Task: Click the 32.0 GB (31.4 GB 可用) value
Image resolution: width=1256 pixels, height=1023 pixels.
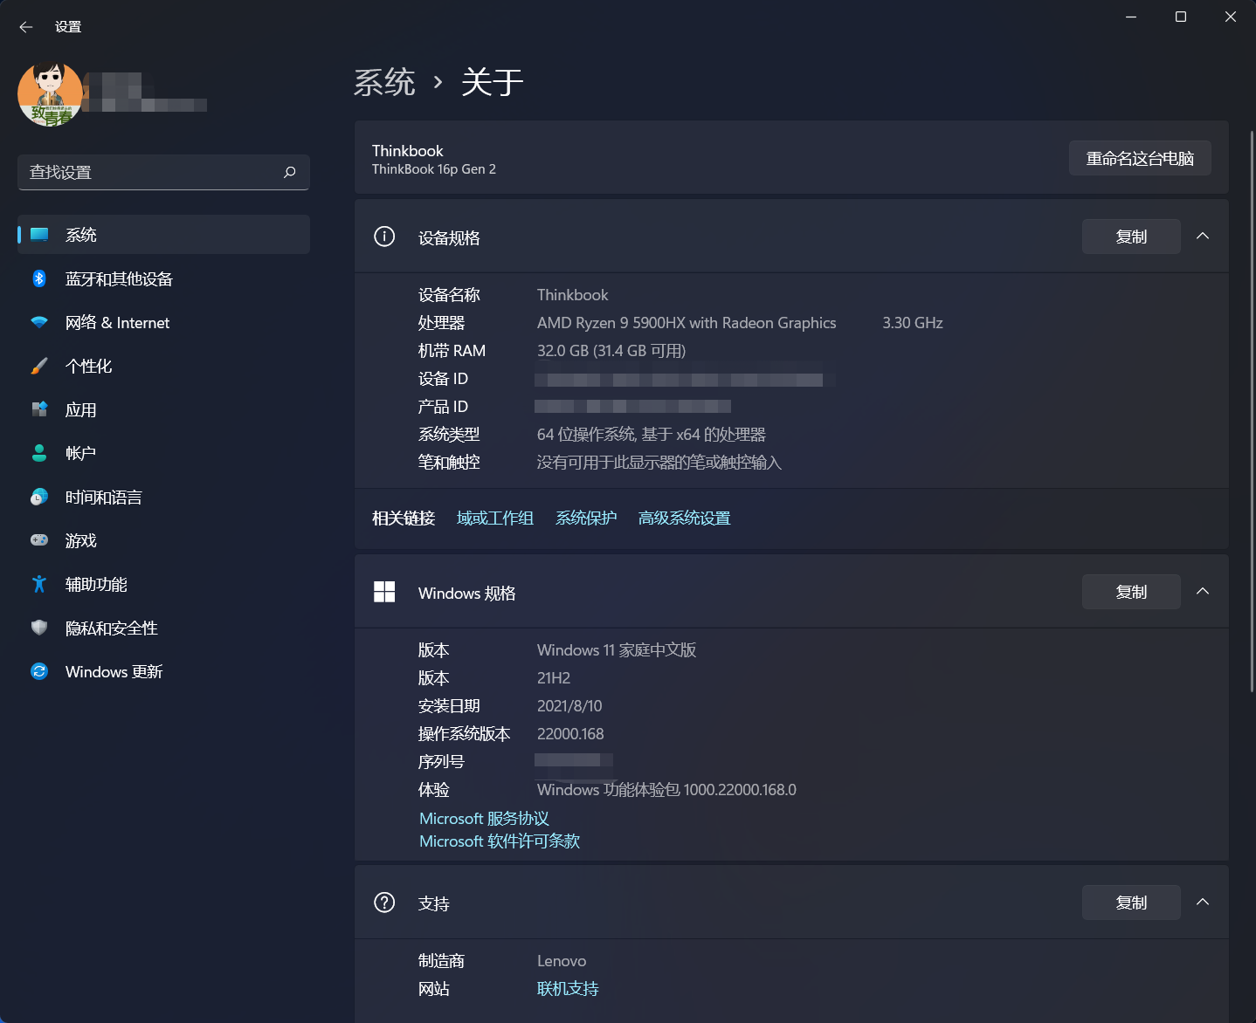Action: pos(611,351)
